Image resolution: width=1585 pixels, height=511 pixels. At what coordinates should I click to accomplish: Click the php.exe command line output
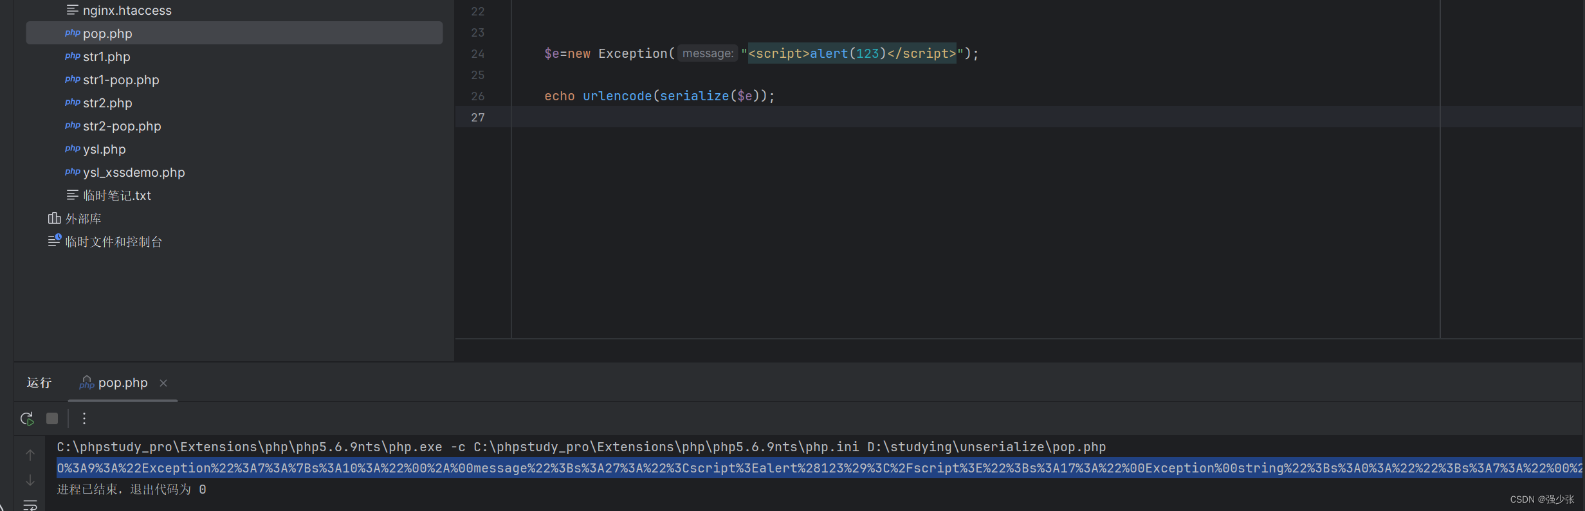[581, 447]
